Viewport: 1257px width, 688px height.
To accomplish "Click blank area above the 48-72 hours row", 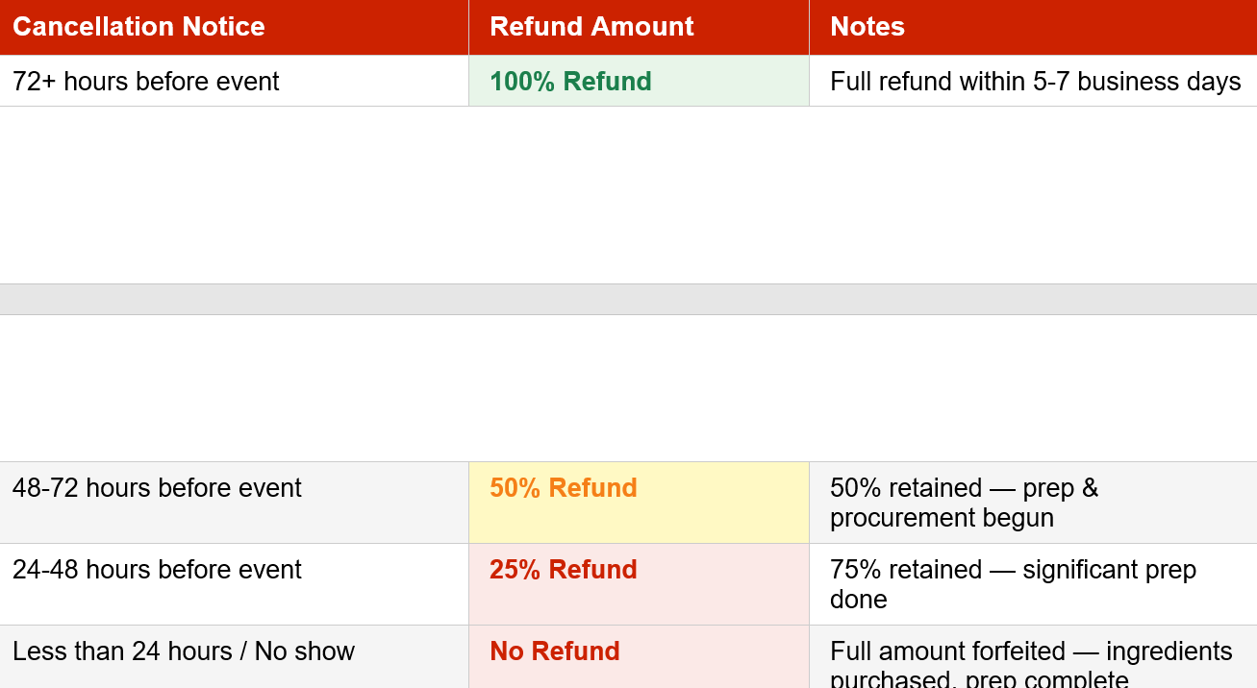I will (x=628, y=388).
